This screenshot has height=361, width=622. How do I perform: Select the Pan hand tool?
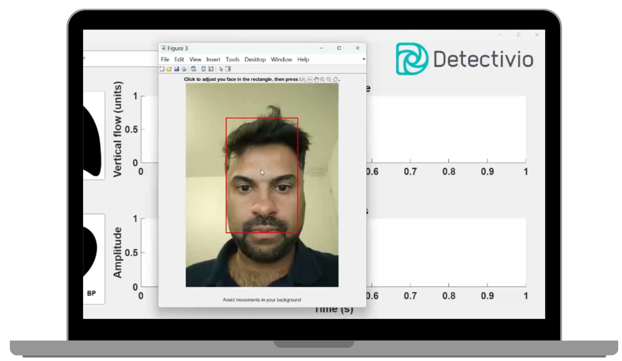(x=317, y=80)
